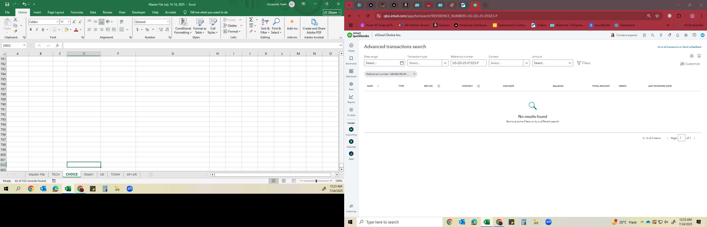Open the Page Layout ribbon tab
The image size is (707, 227).
point(56,12)
